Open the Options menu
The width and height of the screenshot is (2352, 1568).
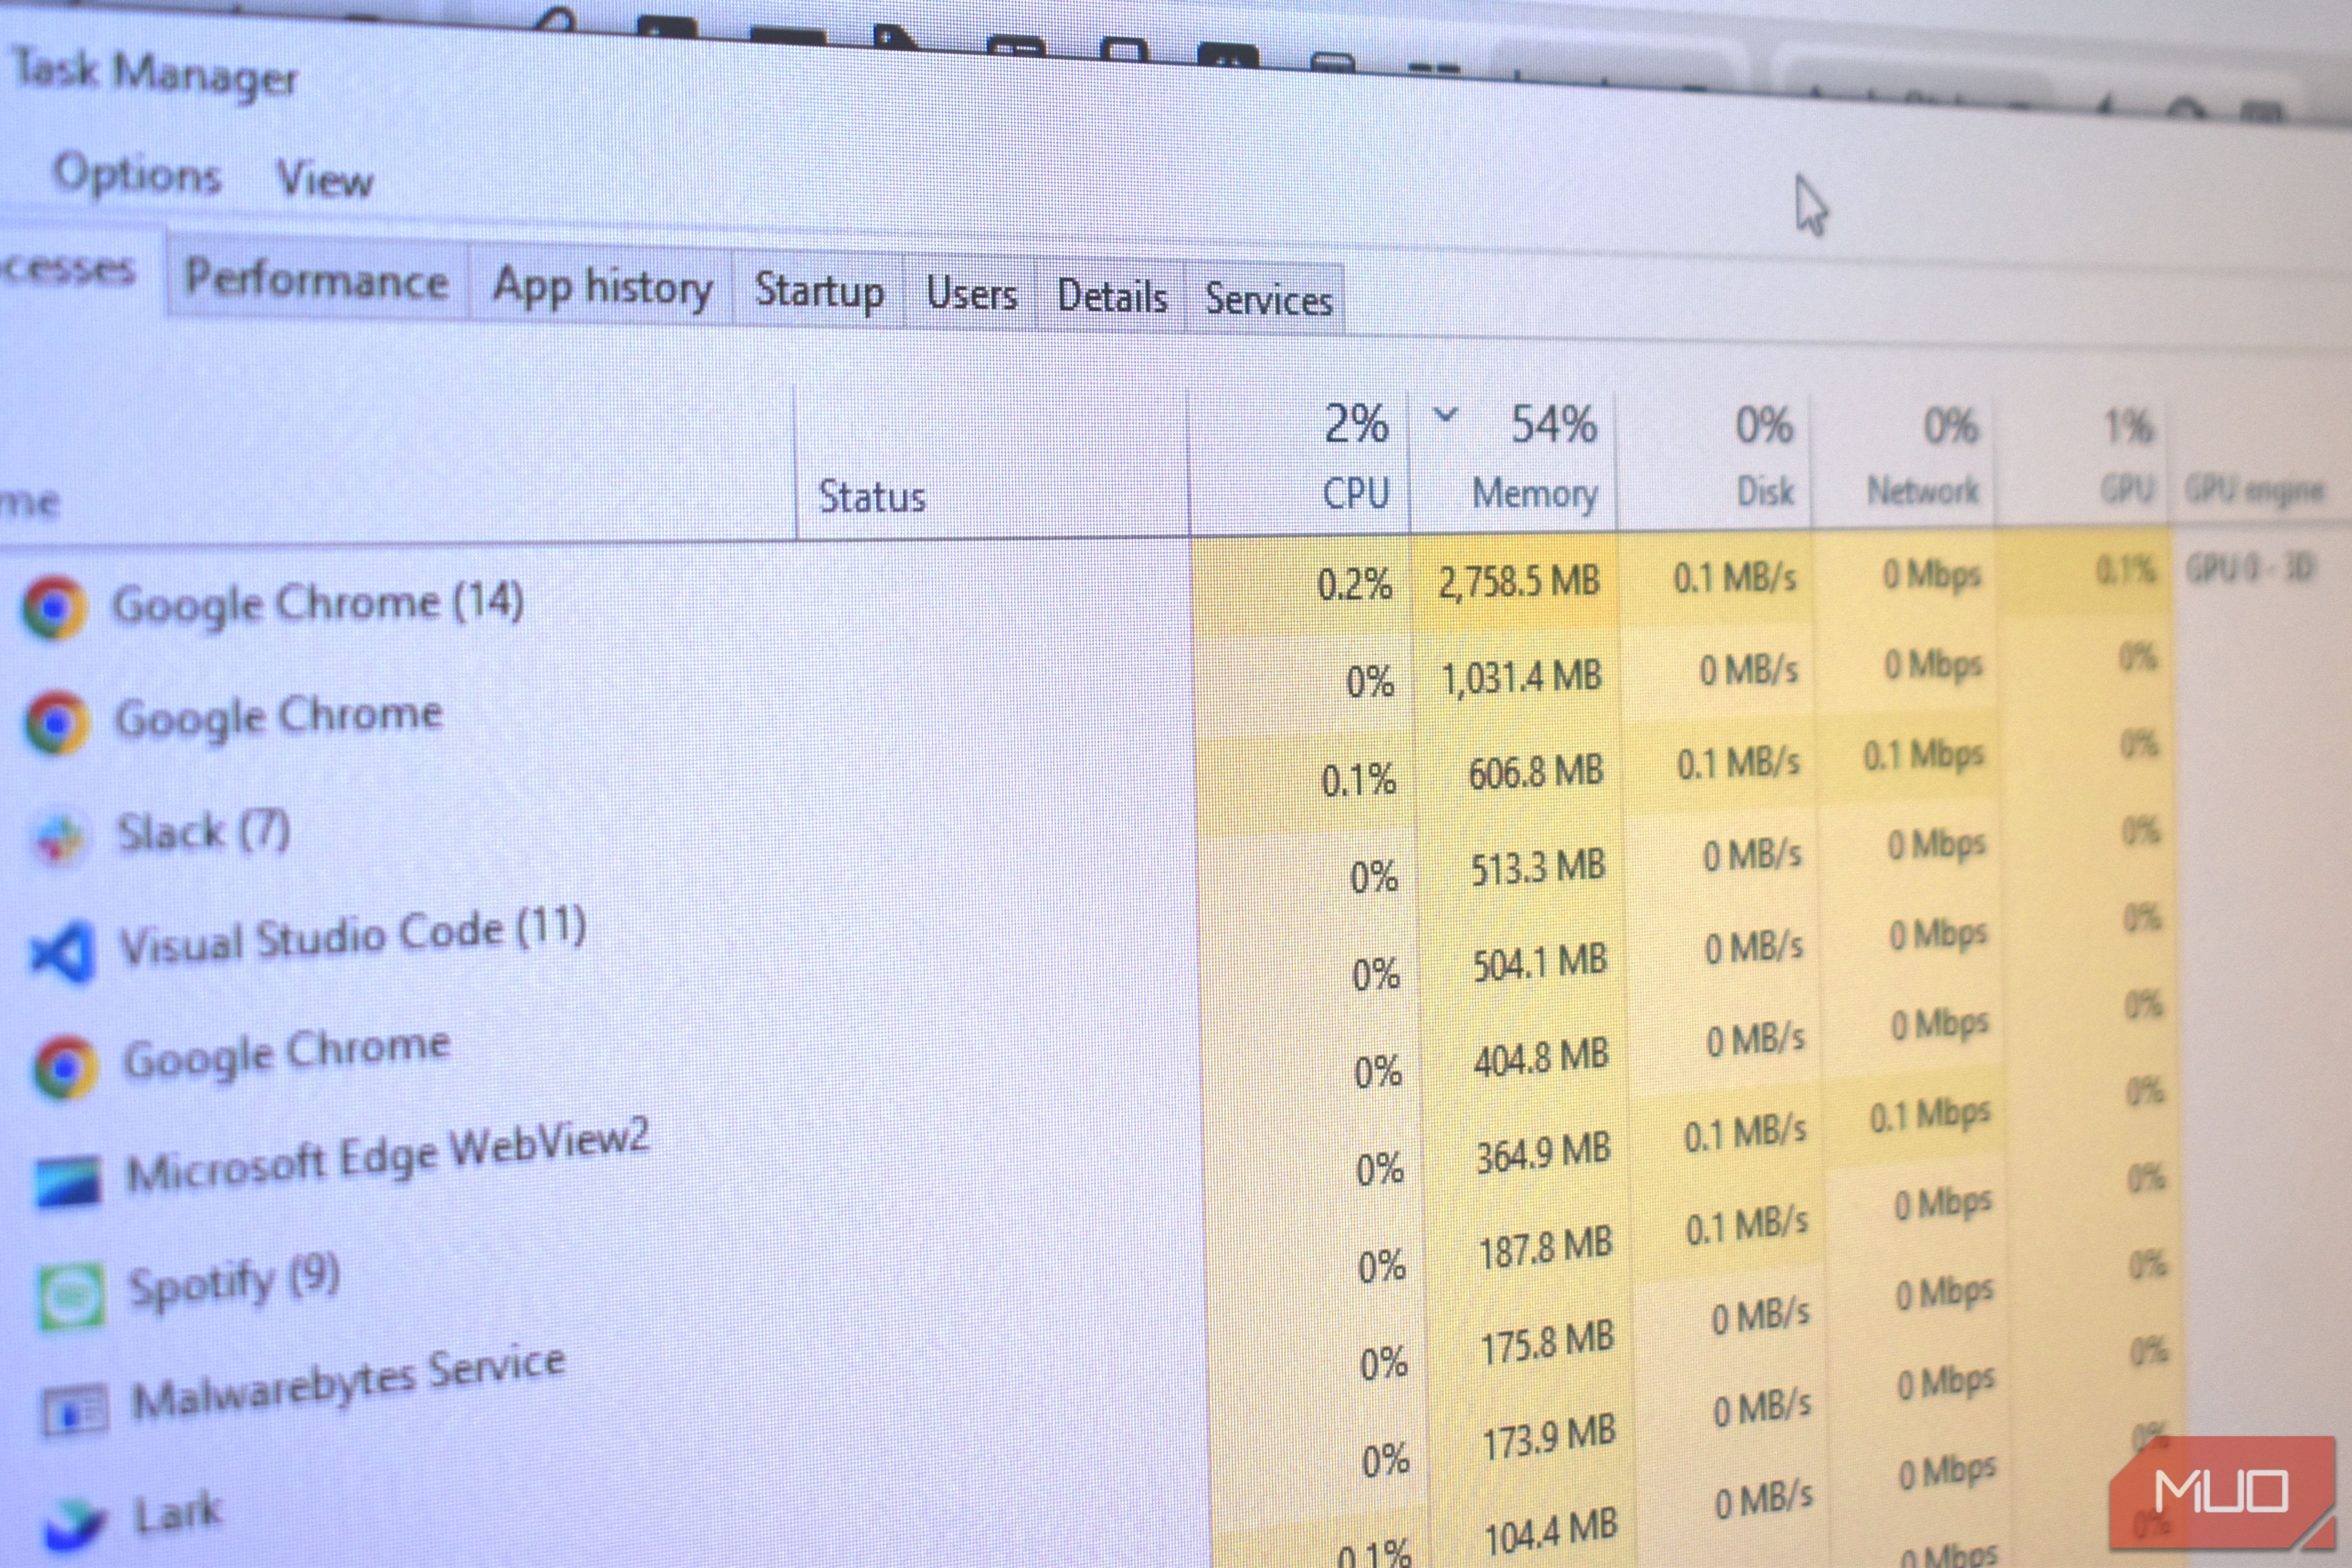pyautogui.click(x=136, y=174)
